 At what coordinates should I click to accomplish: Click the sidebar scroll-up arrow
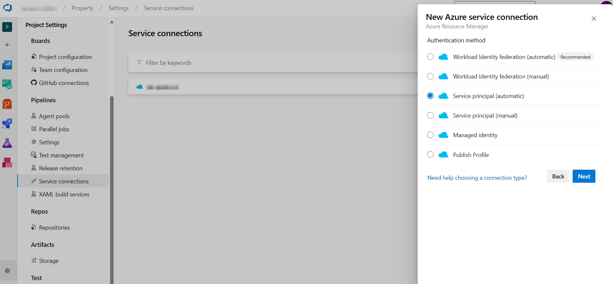112,22
